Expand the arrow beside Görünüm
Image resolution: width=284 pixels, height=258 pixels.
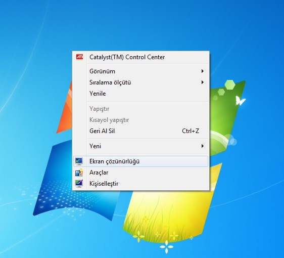point(203,71)
